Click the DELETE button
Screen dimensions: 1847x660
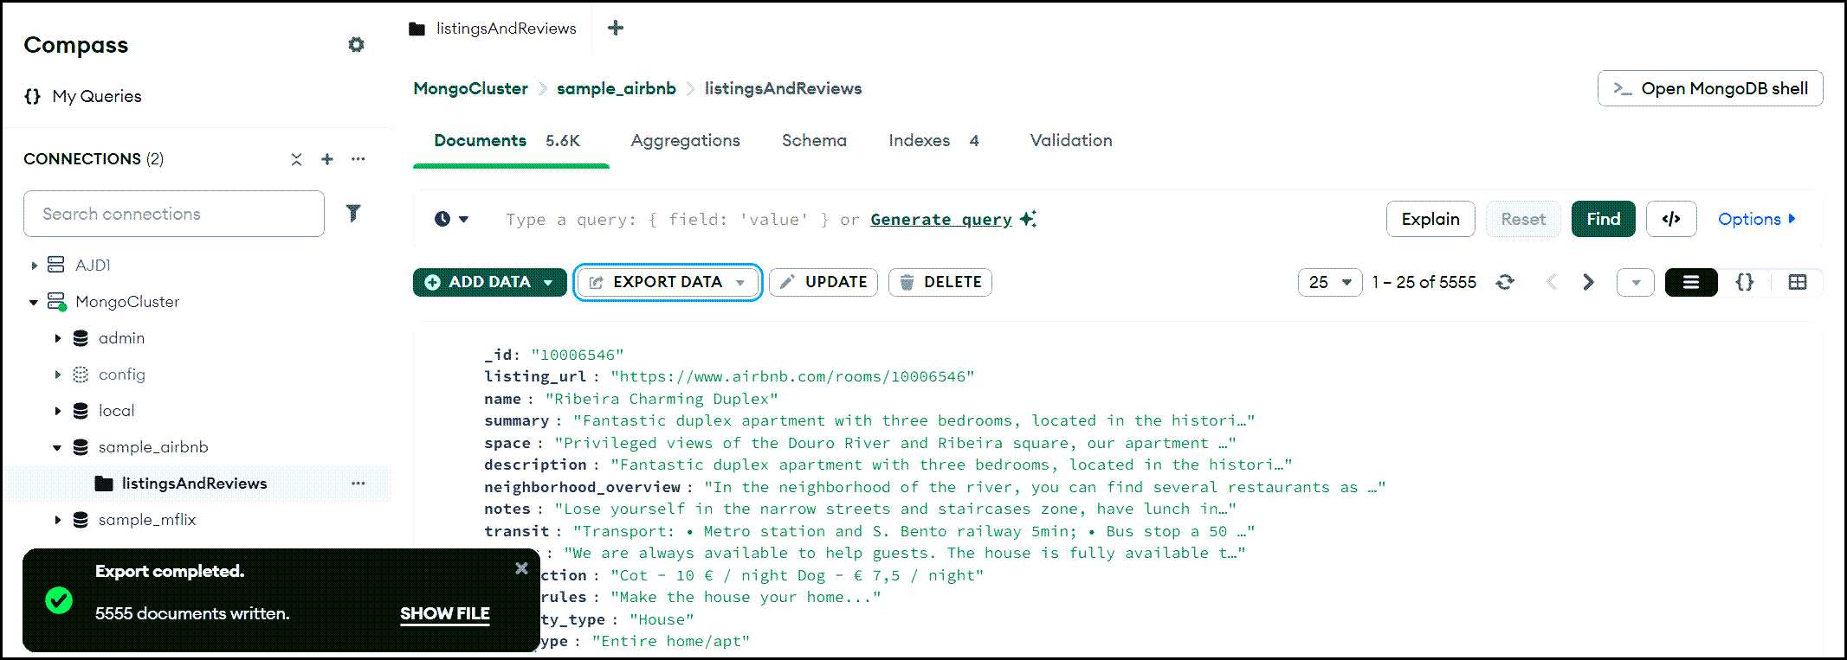click(940, 282)
